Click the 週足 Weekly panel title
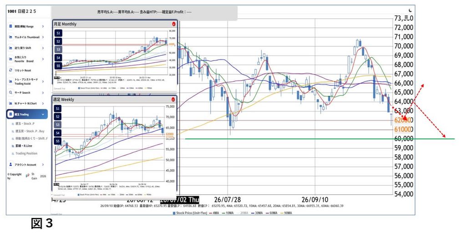Screen dimensions: 466x233 [64, 99]
